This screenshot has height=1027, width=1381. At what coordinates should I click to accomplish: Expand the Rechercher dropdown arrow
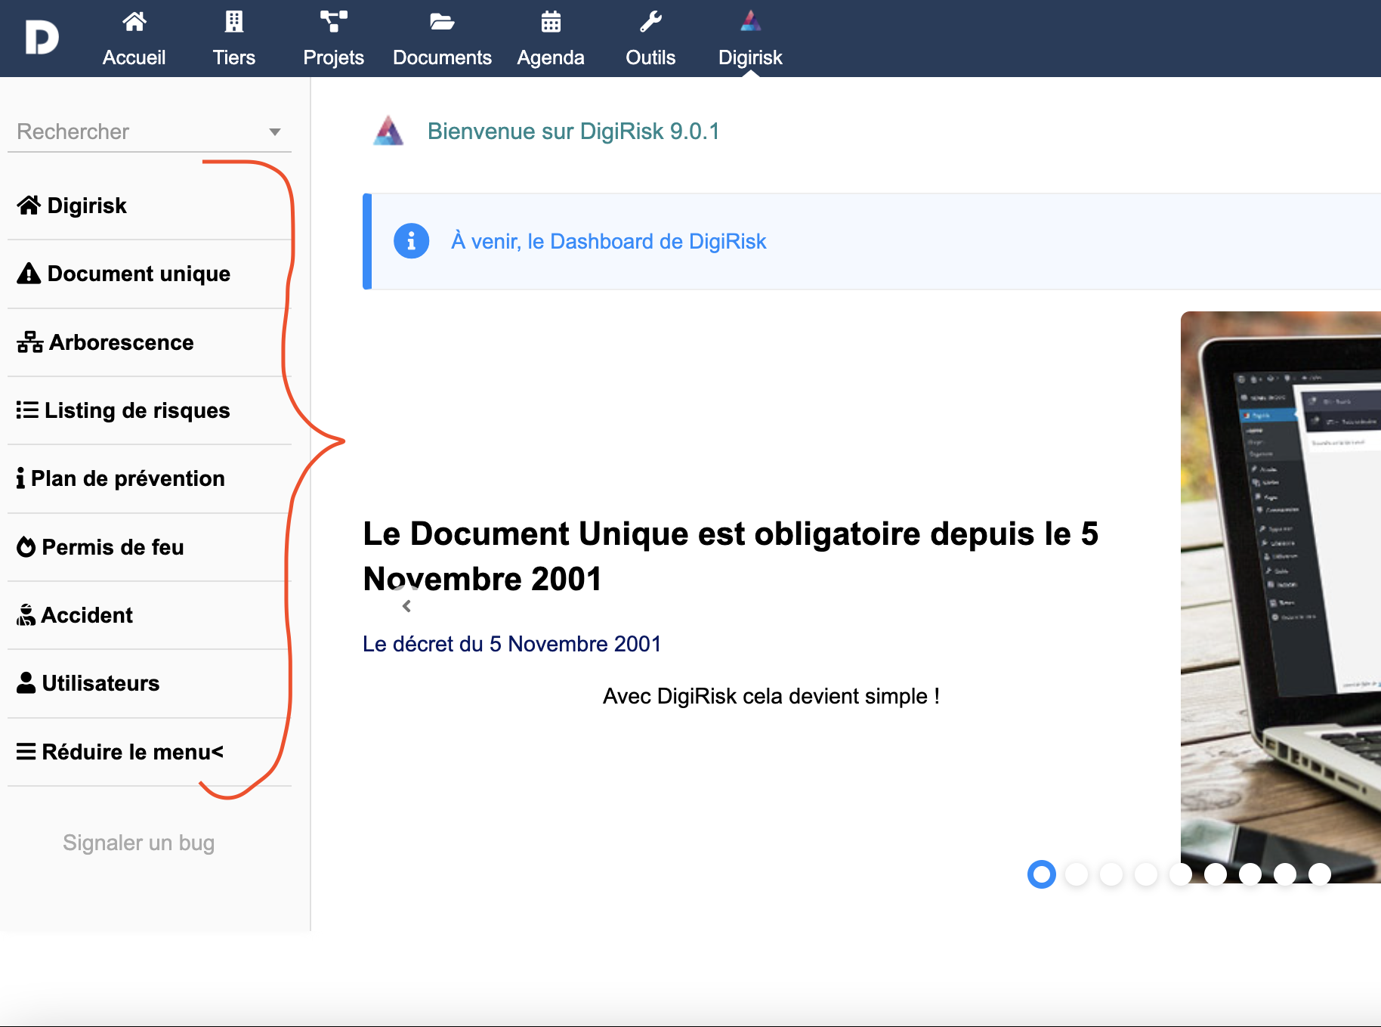tap(275, 132)
